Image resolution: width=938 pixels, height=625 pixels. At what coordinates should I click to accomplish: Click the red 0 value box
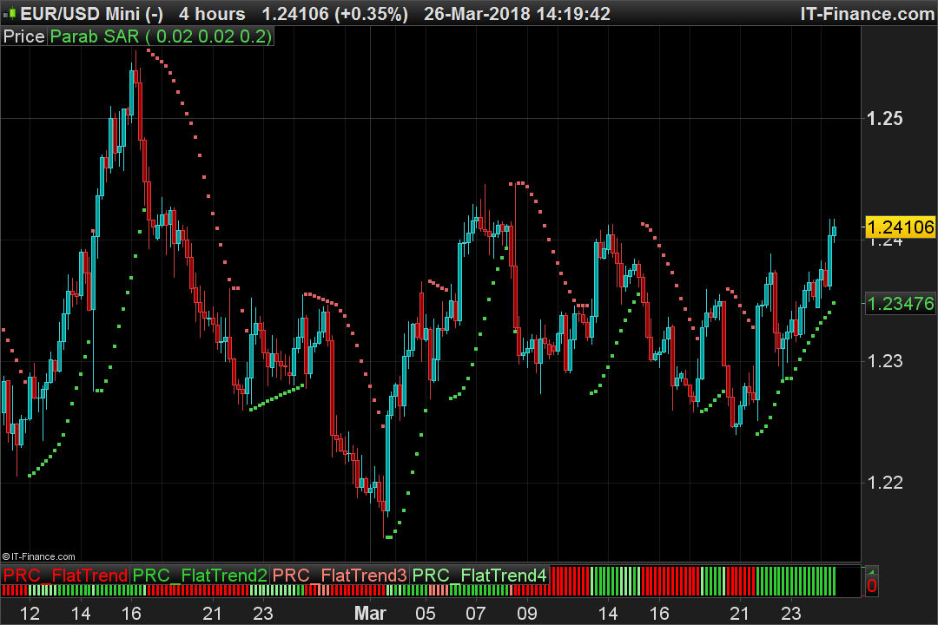point(872,586)
